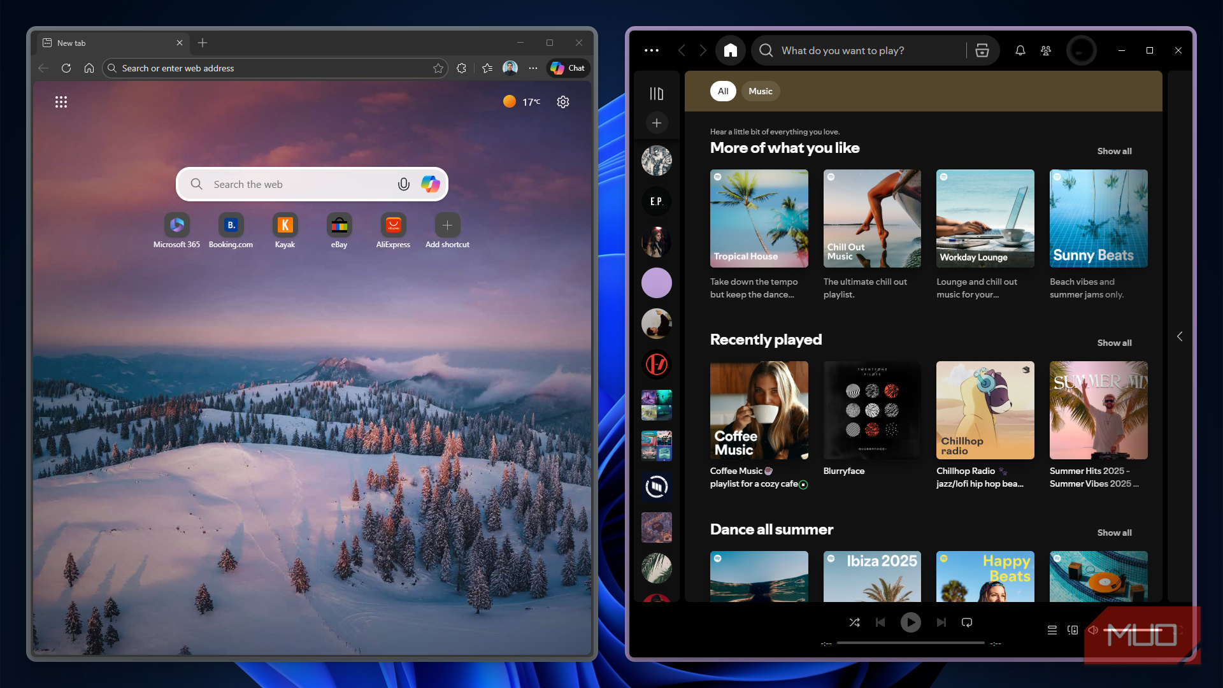Open the Sunny Beats playlist thumbnail

(x=1098, y=219)
